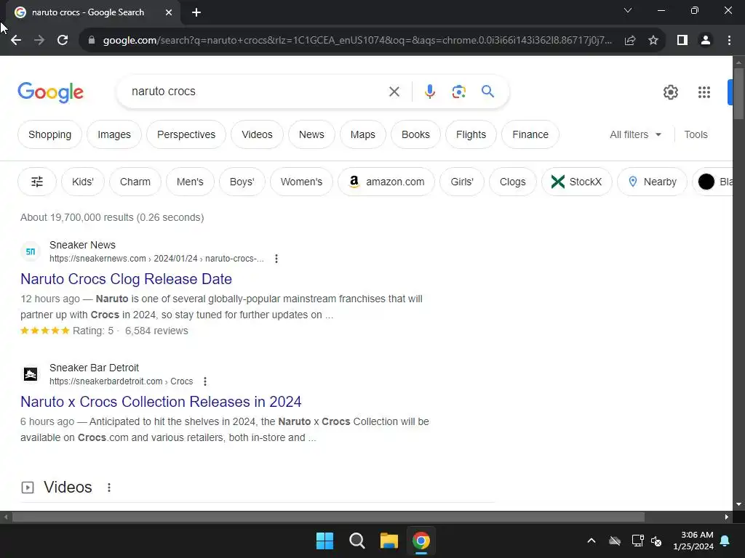
Task: Click the browser forward arrow
Action: click(x=39, y=41)
